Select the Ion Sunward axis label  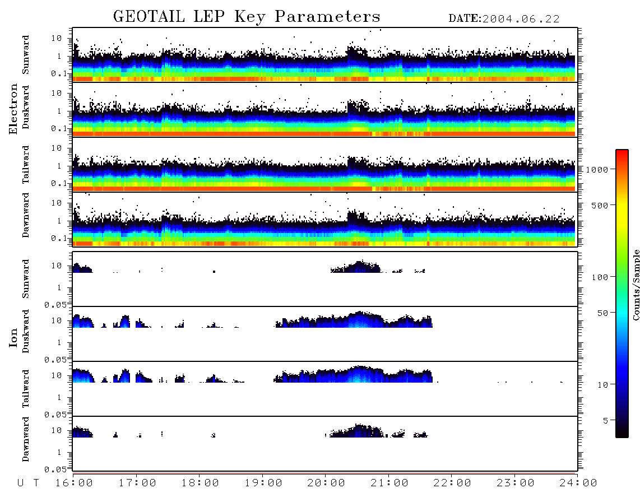point(26,278)
